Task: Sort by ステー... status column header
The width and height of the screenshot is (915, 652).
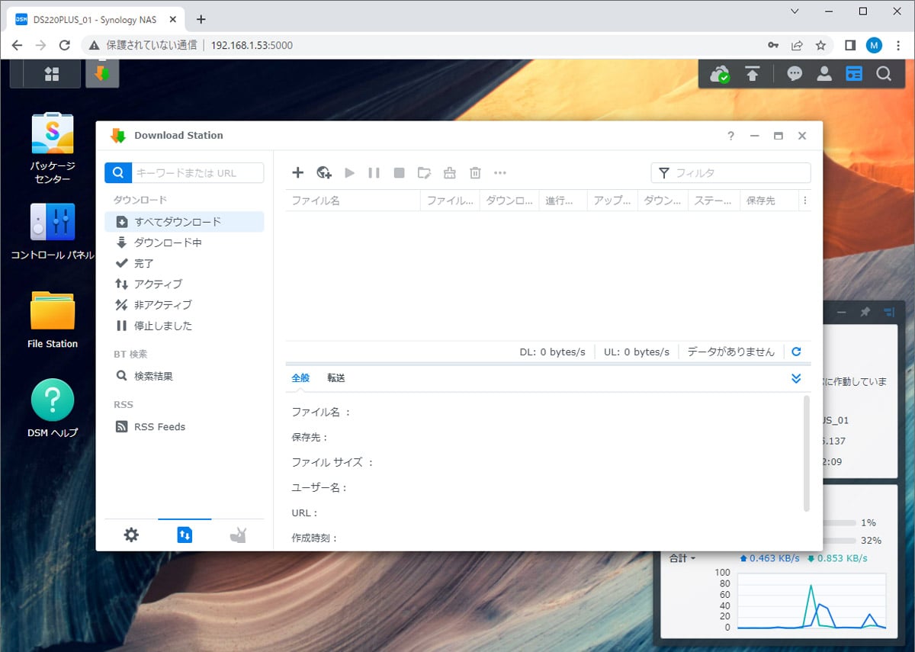Action: (714, 201)
